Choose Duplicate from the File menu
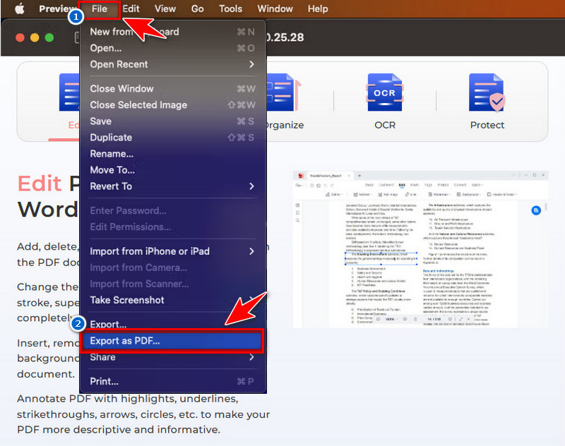Screen dimensions: 565x446 (x=172, y=138)
